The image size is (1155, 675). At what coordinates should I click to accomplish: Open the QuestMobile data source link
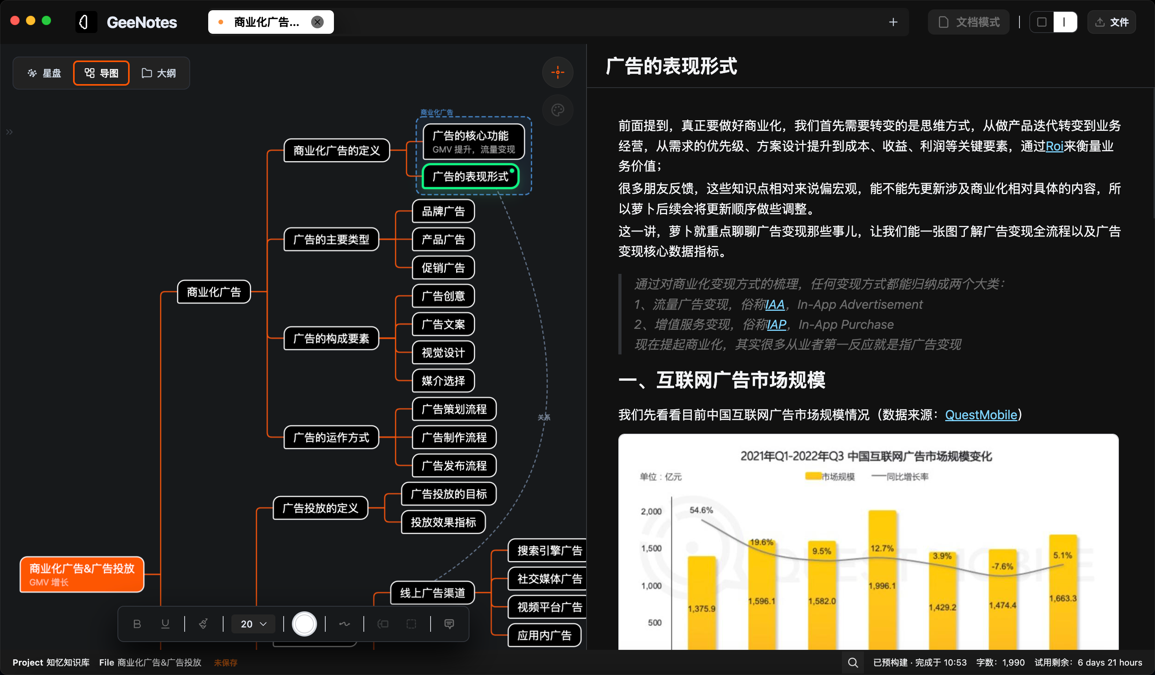(x=981, y=415)
